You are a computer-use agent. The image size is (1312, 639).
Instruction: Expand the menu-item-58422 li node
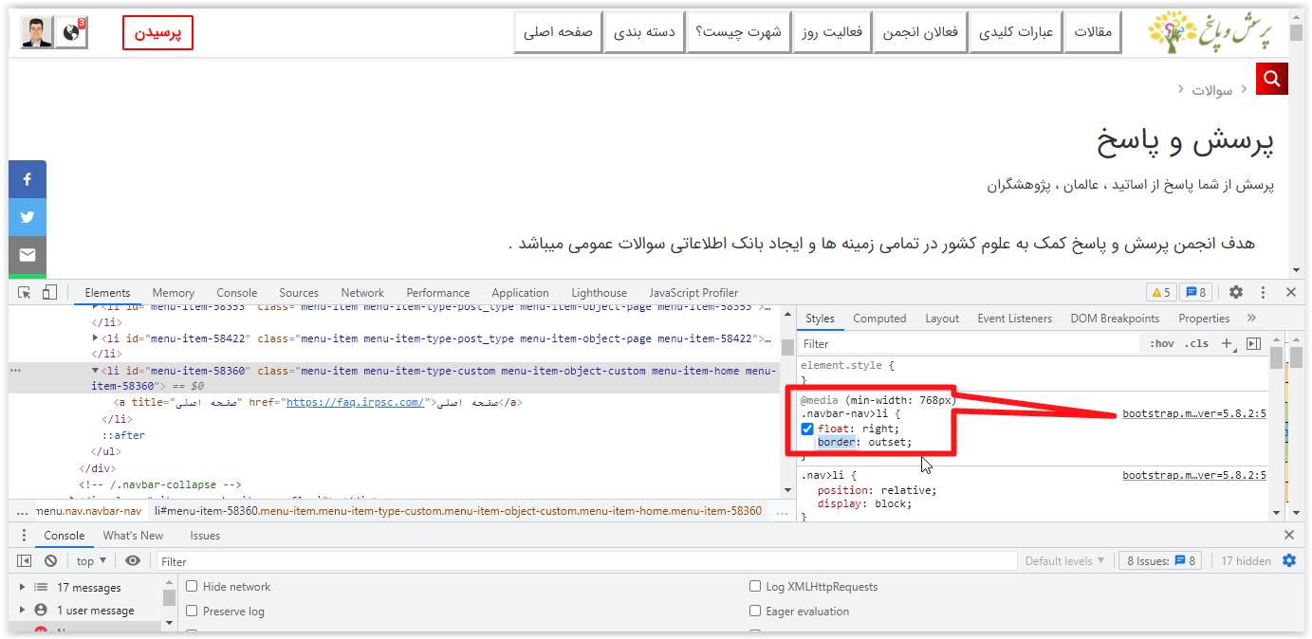(95, 338)
